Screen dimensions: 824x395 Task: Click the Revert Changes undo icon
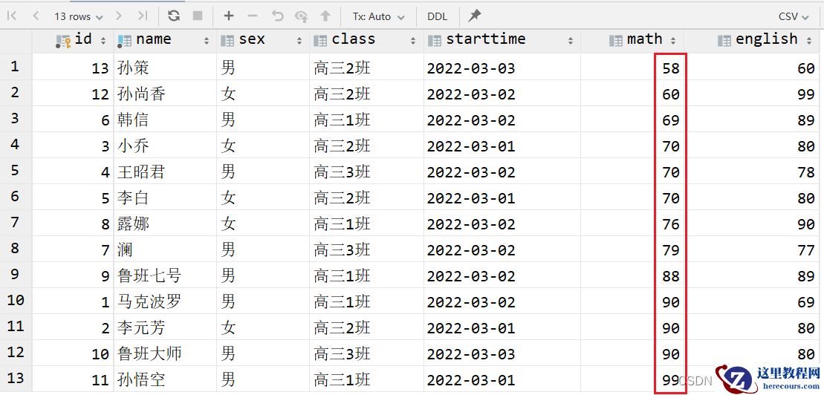point(277,16)
